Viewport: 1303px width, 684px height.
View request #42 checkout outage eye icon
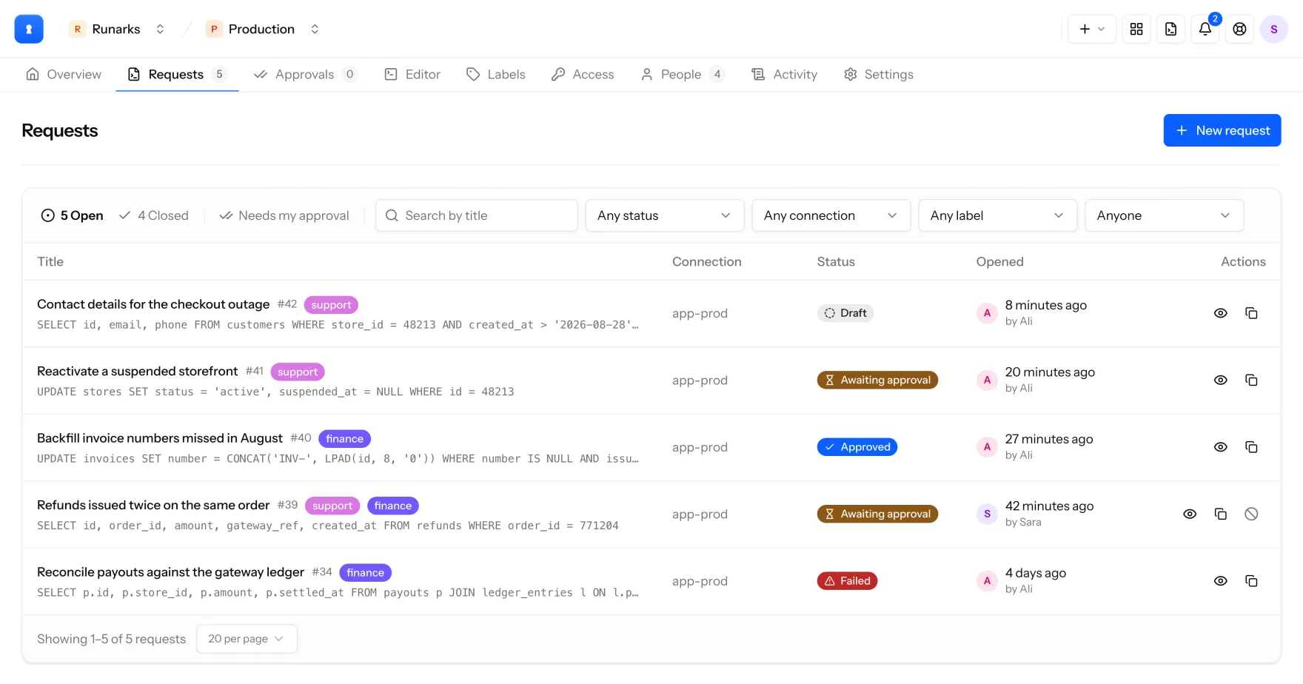click(1221, 313)
